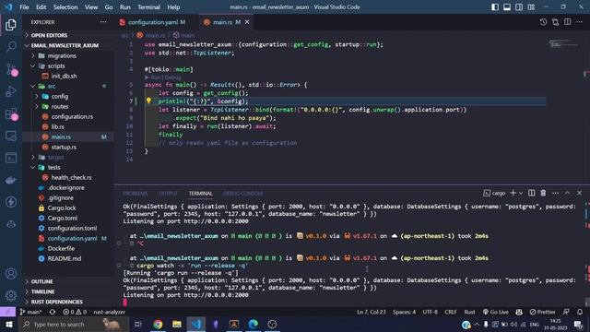
Task: Open terminal panel More Actions ellipsis
Action: coord(555,193)
